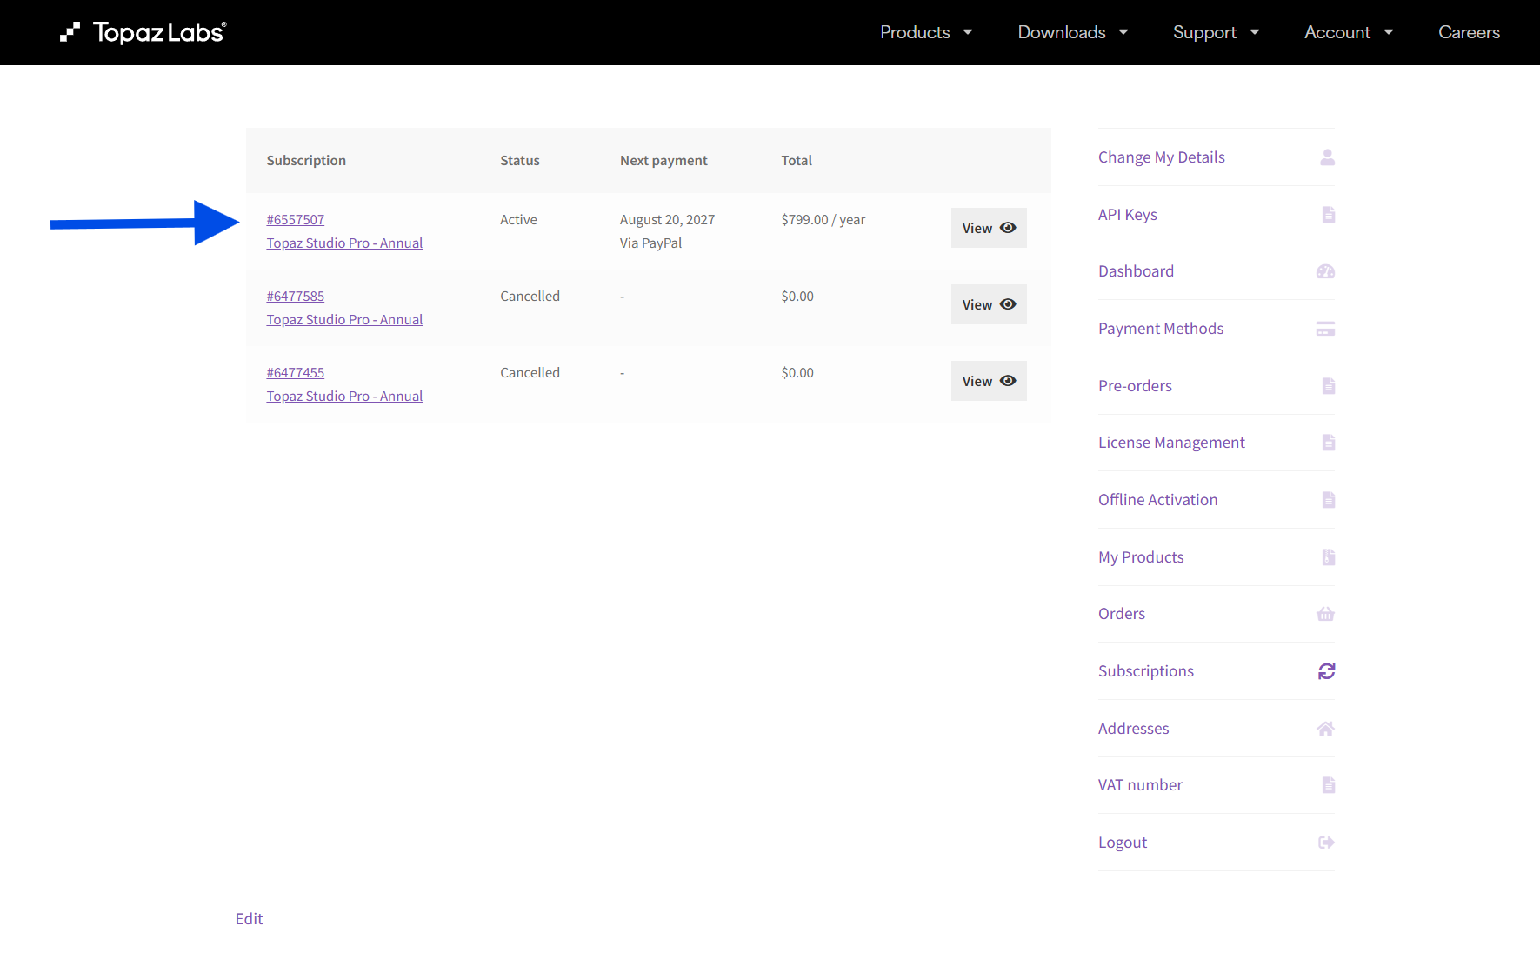Open the Account dropdown menu
Viewport: 1540px width, 953px height.
[1349, 32]
